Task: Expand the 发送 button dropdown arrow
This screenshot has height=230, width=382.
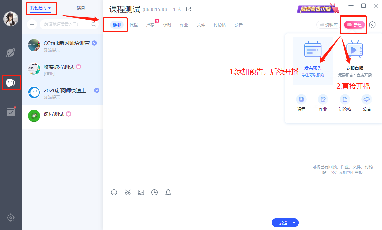Action: [x=294, y=223]
